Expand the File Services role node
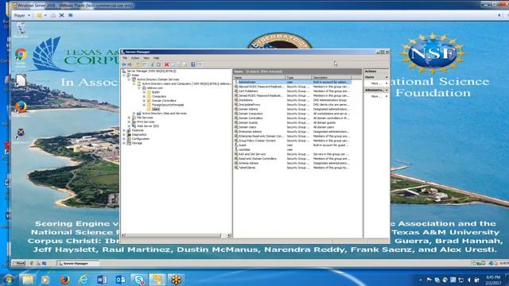The image size is (509, 286). [x=129, y=118]
